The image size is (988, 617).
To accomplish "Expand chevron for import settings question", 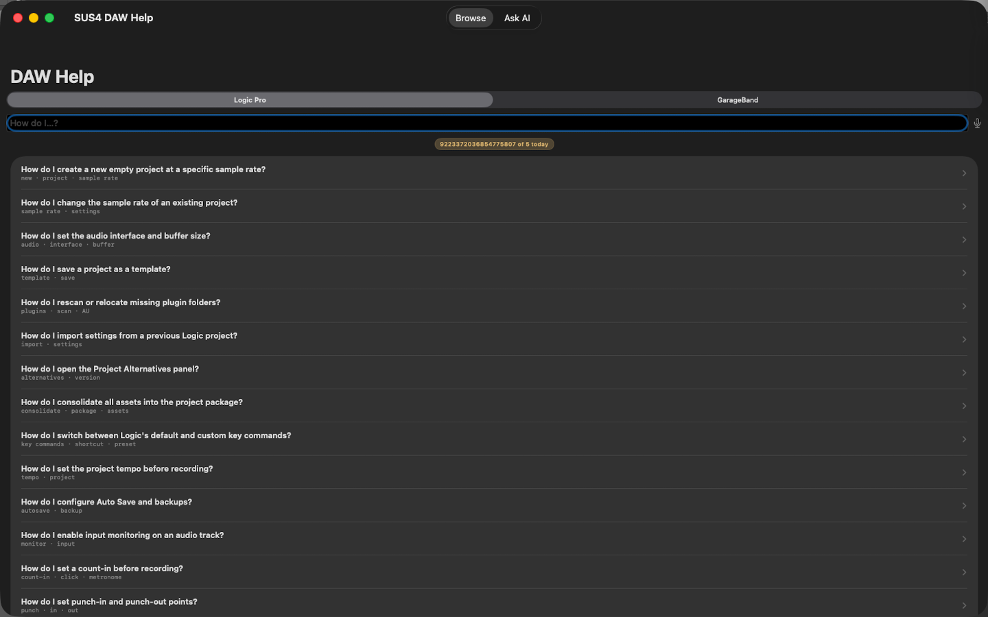I will 964,339.
